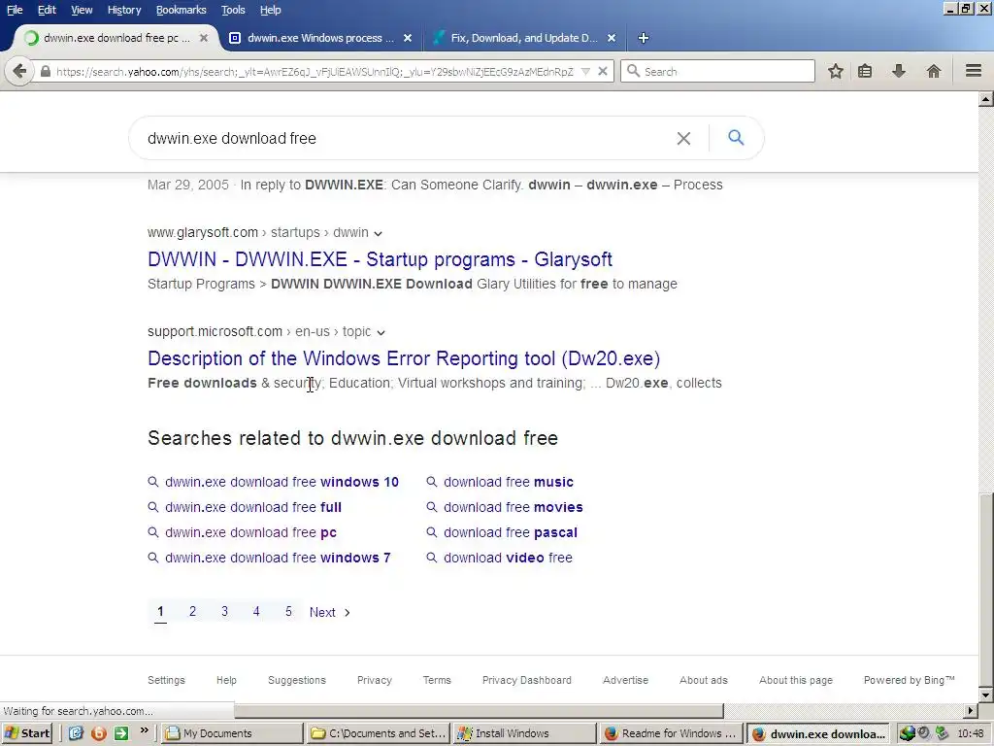Search 'download video free'

coord(508,559)
